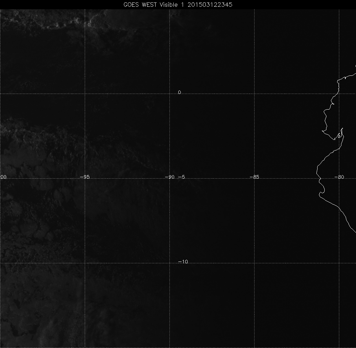356x348 pixels.
Task: Click the cut-off 00 label at left edge
Action: [4, 177]
